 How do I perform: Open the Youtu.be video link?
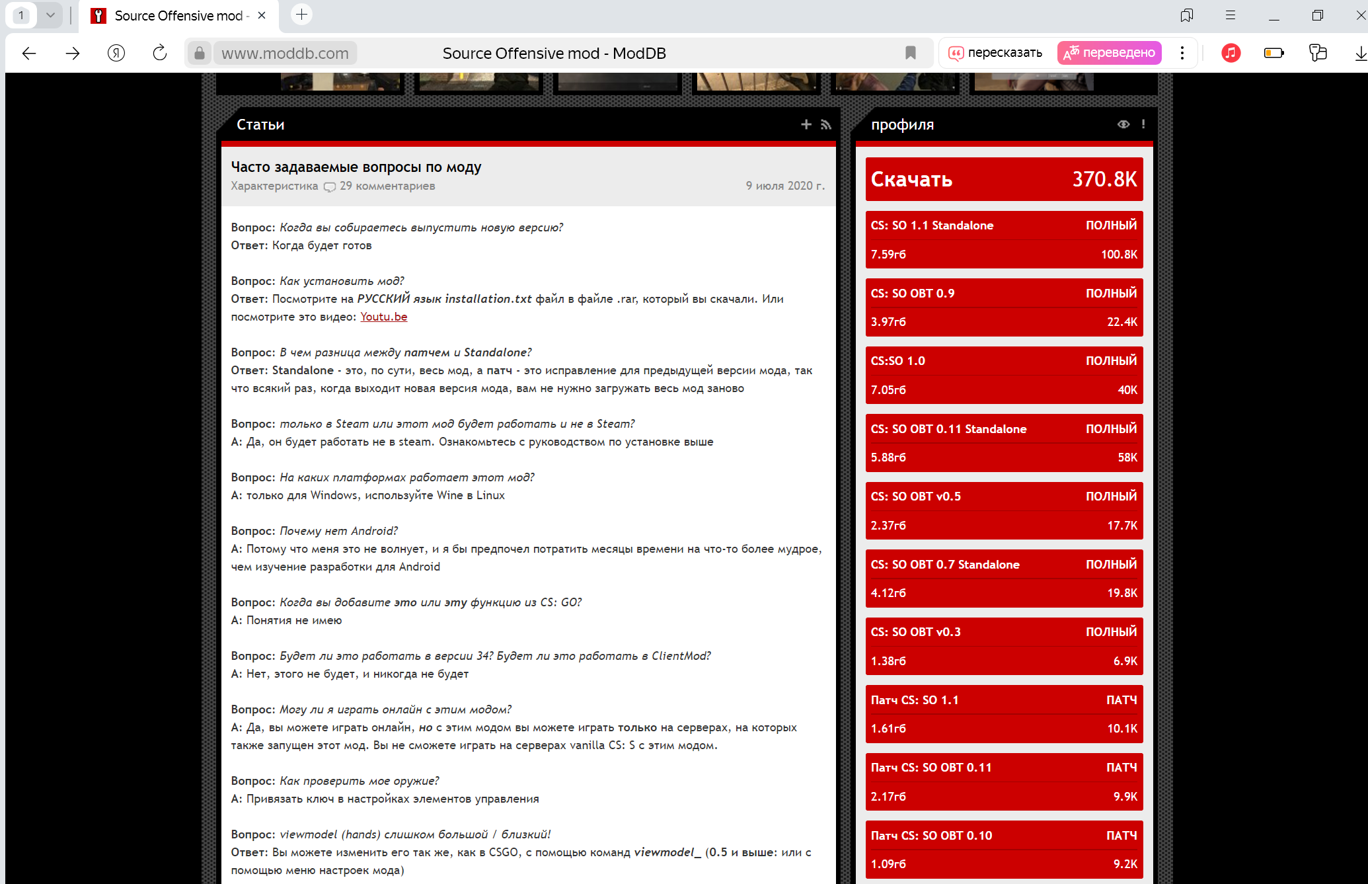(x=384, y=317)
